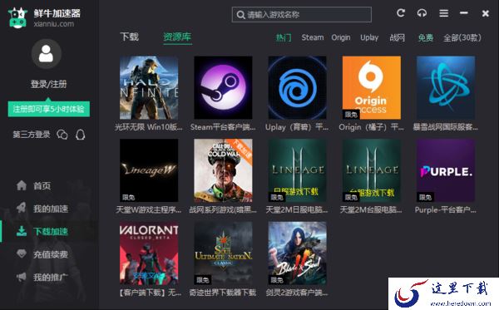The width and height of the screenshot is (499, 310).
Task: Open the Lineage W thumbnail
Action: pyautogui.click(x=149, y=170)
